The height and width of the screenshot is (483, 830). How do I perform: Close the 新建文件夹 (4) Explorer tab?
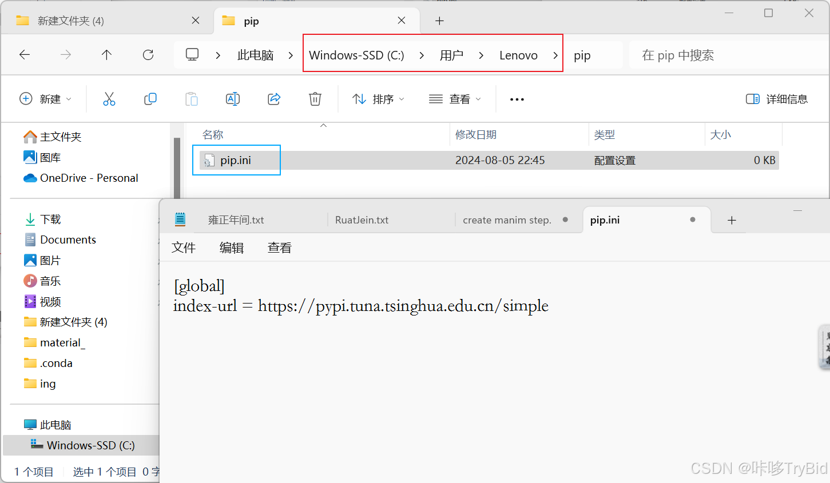[196, 21]
